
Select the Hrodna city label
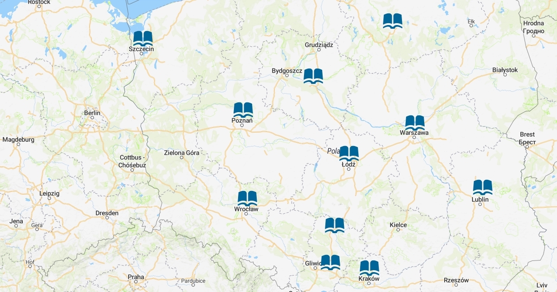click(533, 26)
